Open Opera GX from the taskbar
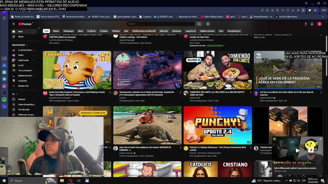This screenshot has height=184, width=328. point(70,181)
